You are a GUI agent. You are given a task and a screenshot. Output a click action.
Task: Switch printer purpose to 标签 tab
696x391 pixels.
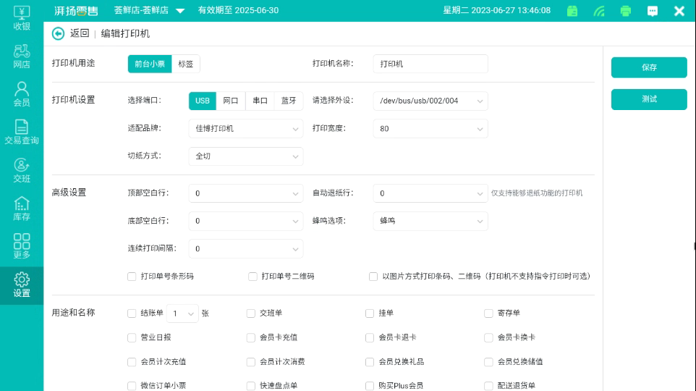tap(186, 64)
